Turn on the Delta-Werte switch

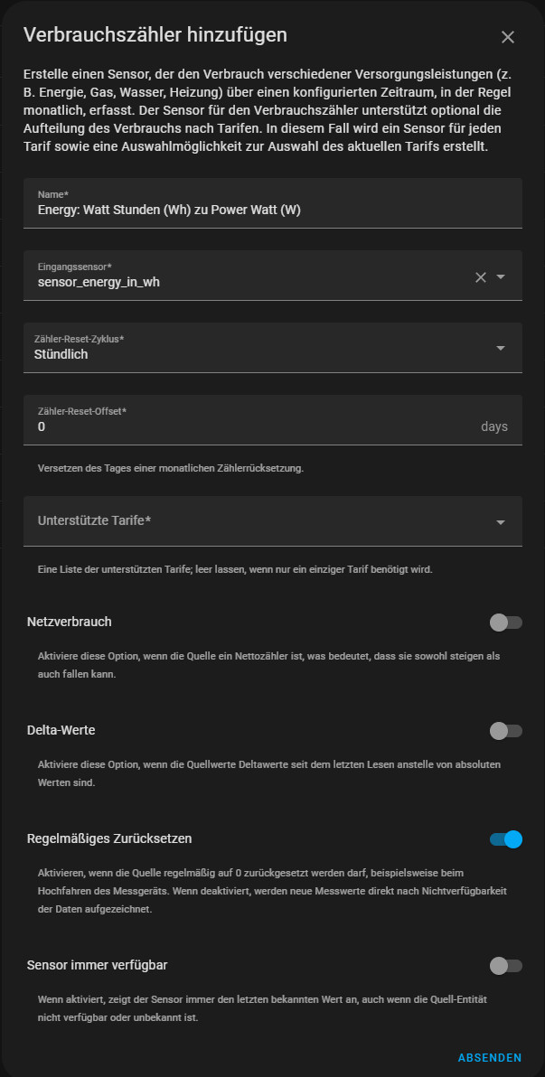coord(505,731)
